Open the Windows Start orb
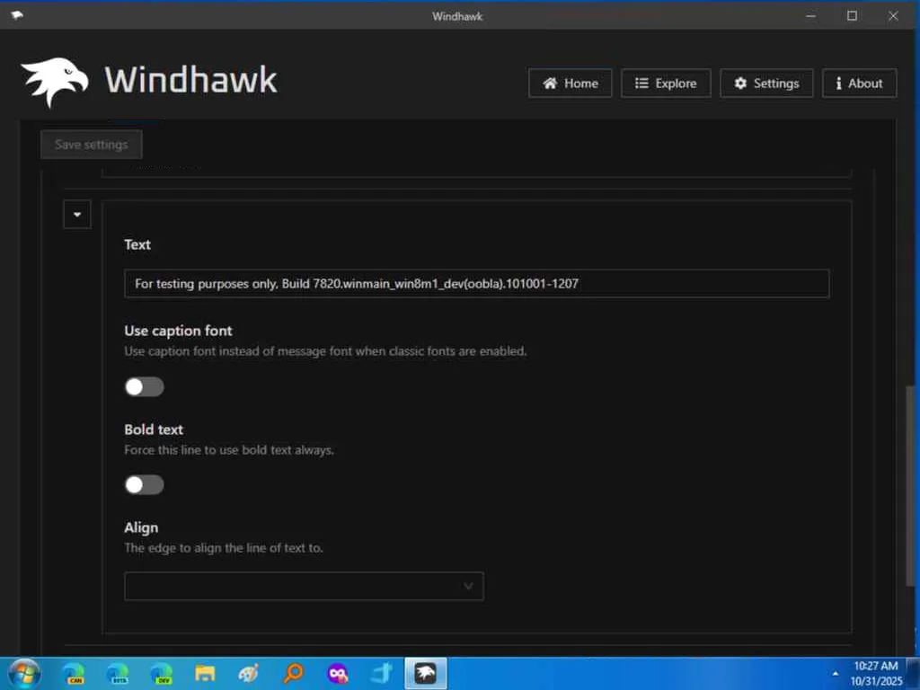 24,673
